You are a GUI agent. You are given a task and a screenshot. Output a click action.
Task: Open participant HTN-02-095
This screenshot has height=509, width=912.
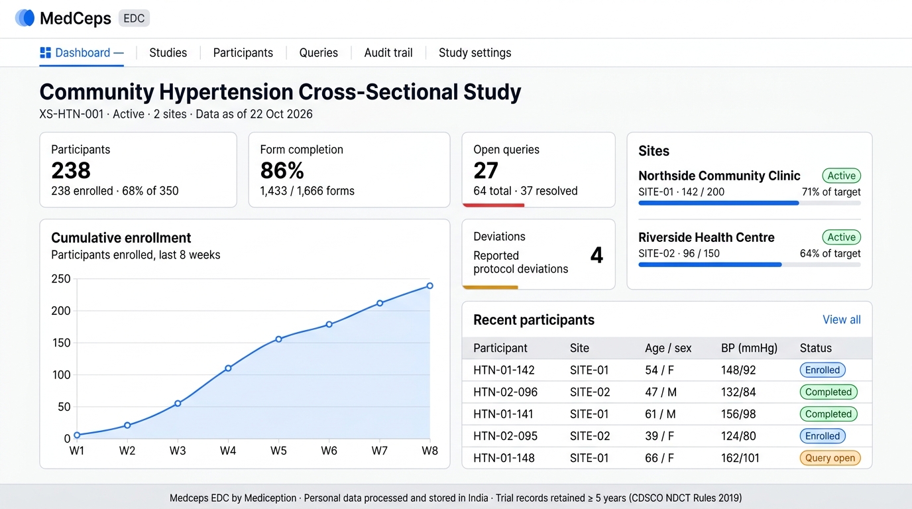[x=505, y=435]
